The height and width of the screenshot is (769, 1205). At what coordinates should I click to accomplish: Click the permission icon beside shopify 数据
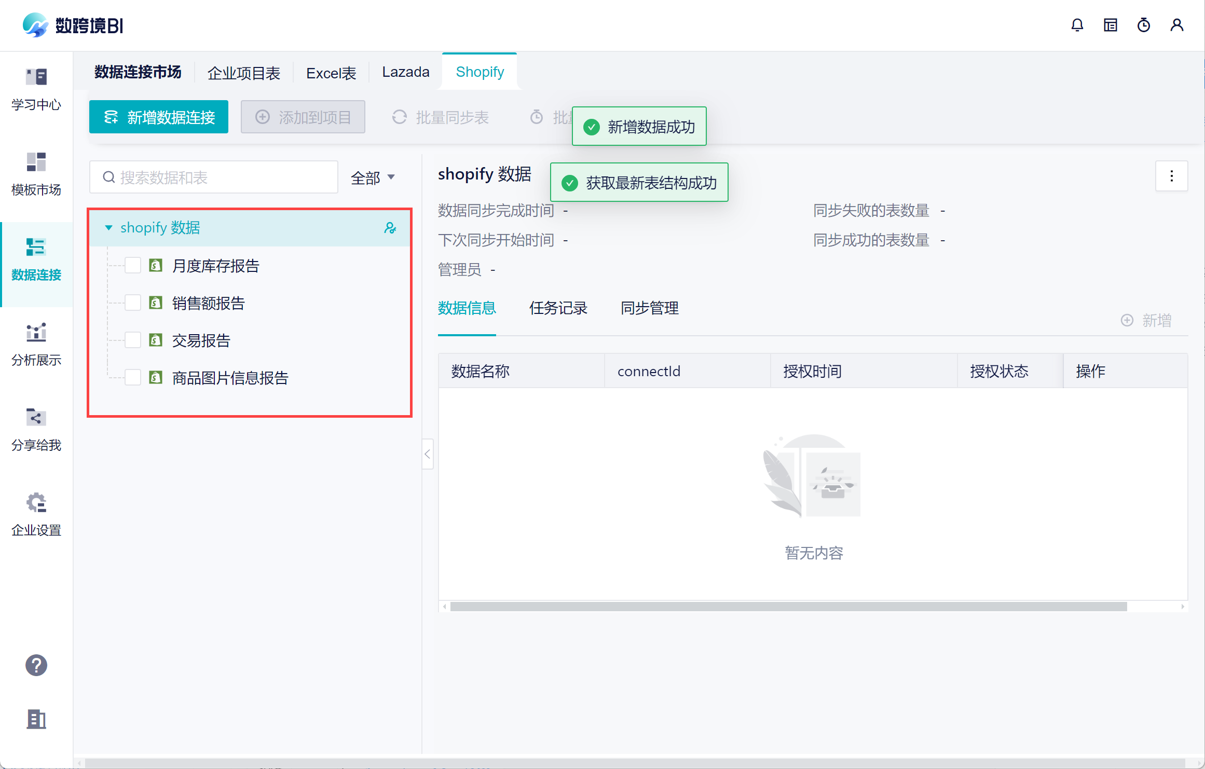[x=390, y=228]
